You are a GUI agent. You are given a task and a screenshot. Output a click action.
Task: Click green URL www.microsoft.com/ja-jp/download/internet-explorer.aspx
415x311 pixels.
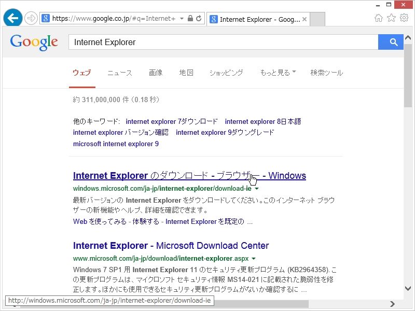click(x=161, y=258)
